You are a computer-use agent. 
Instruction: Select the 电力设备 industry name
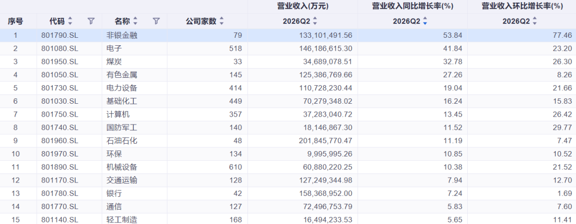(122, 88)
